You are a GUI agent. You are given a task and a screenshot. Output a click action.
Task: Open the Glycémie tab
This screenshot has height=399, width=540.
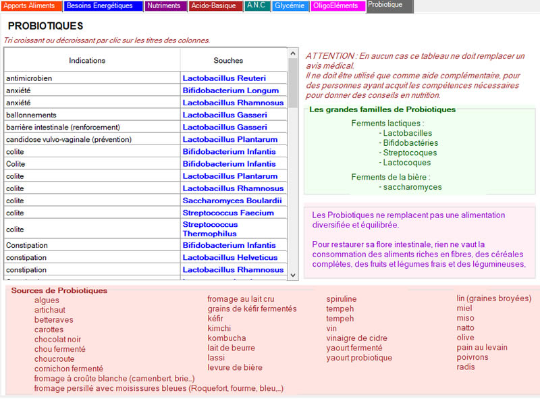pos(291,5)
